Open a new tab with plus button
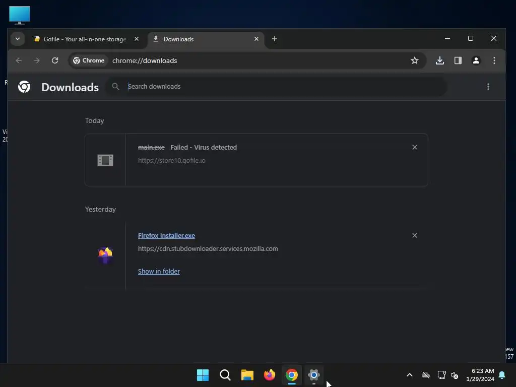Image resolution: width=516 pixels, height=387 pixels. (275, 39)
